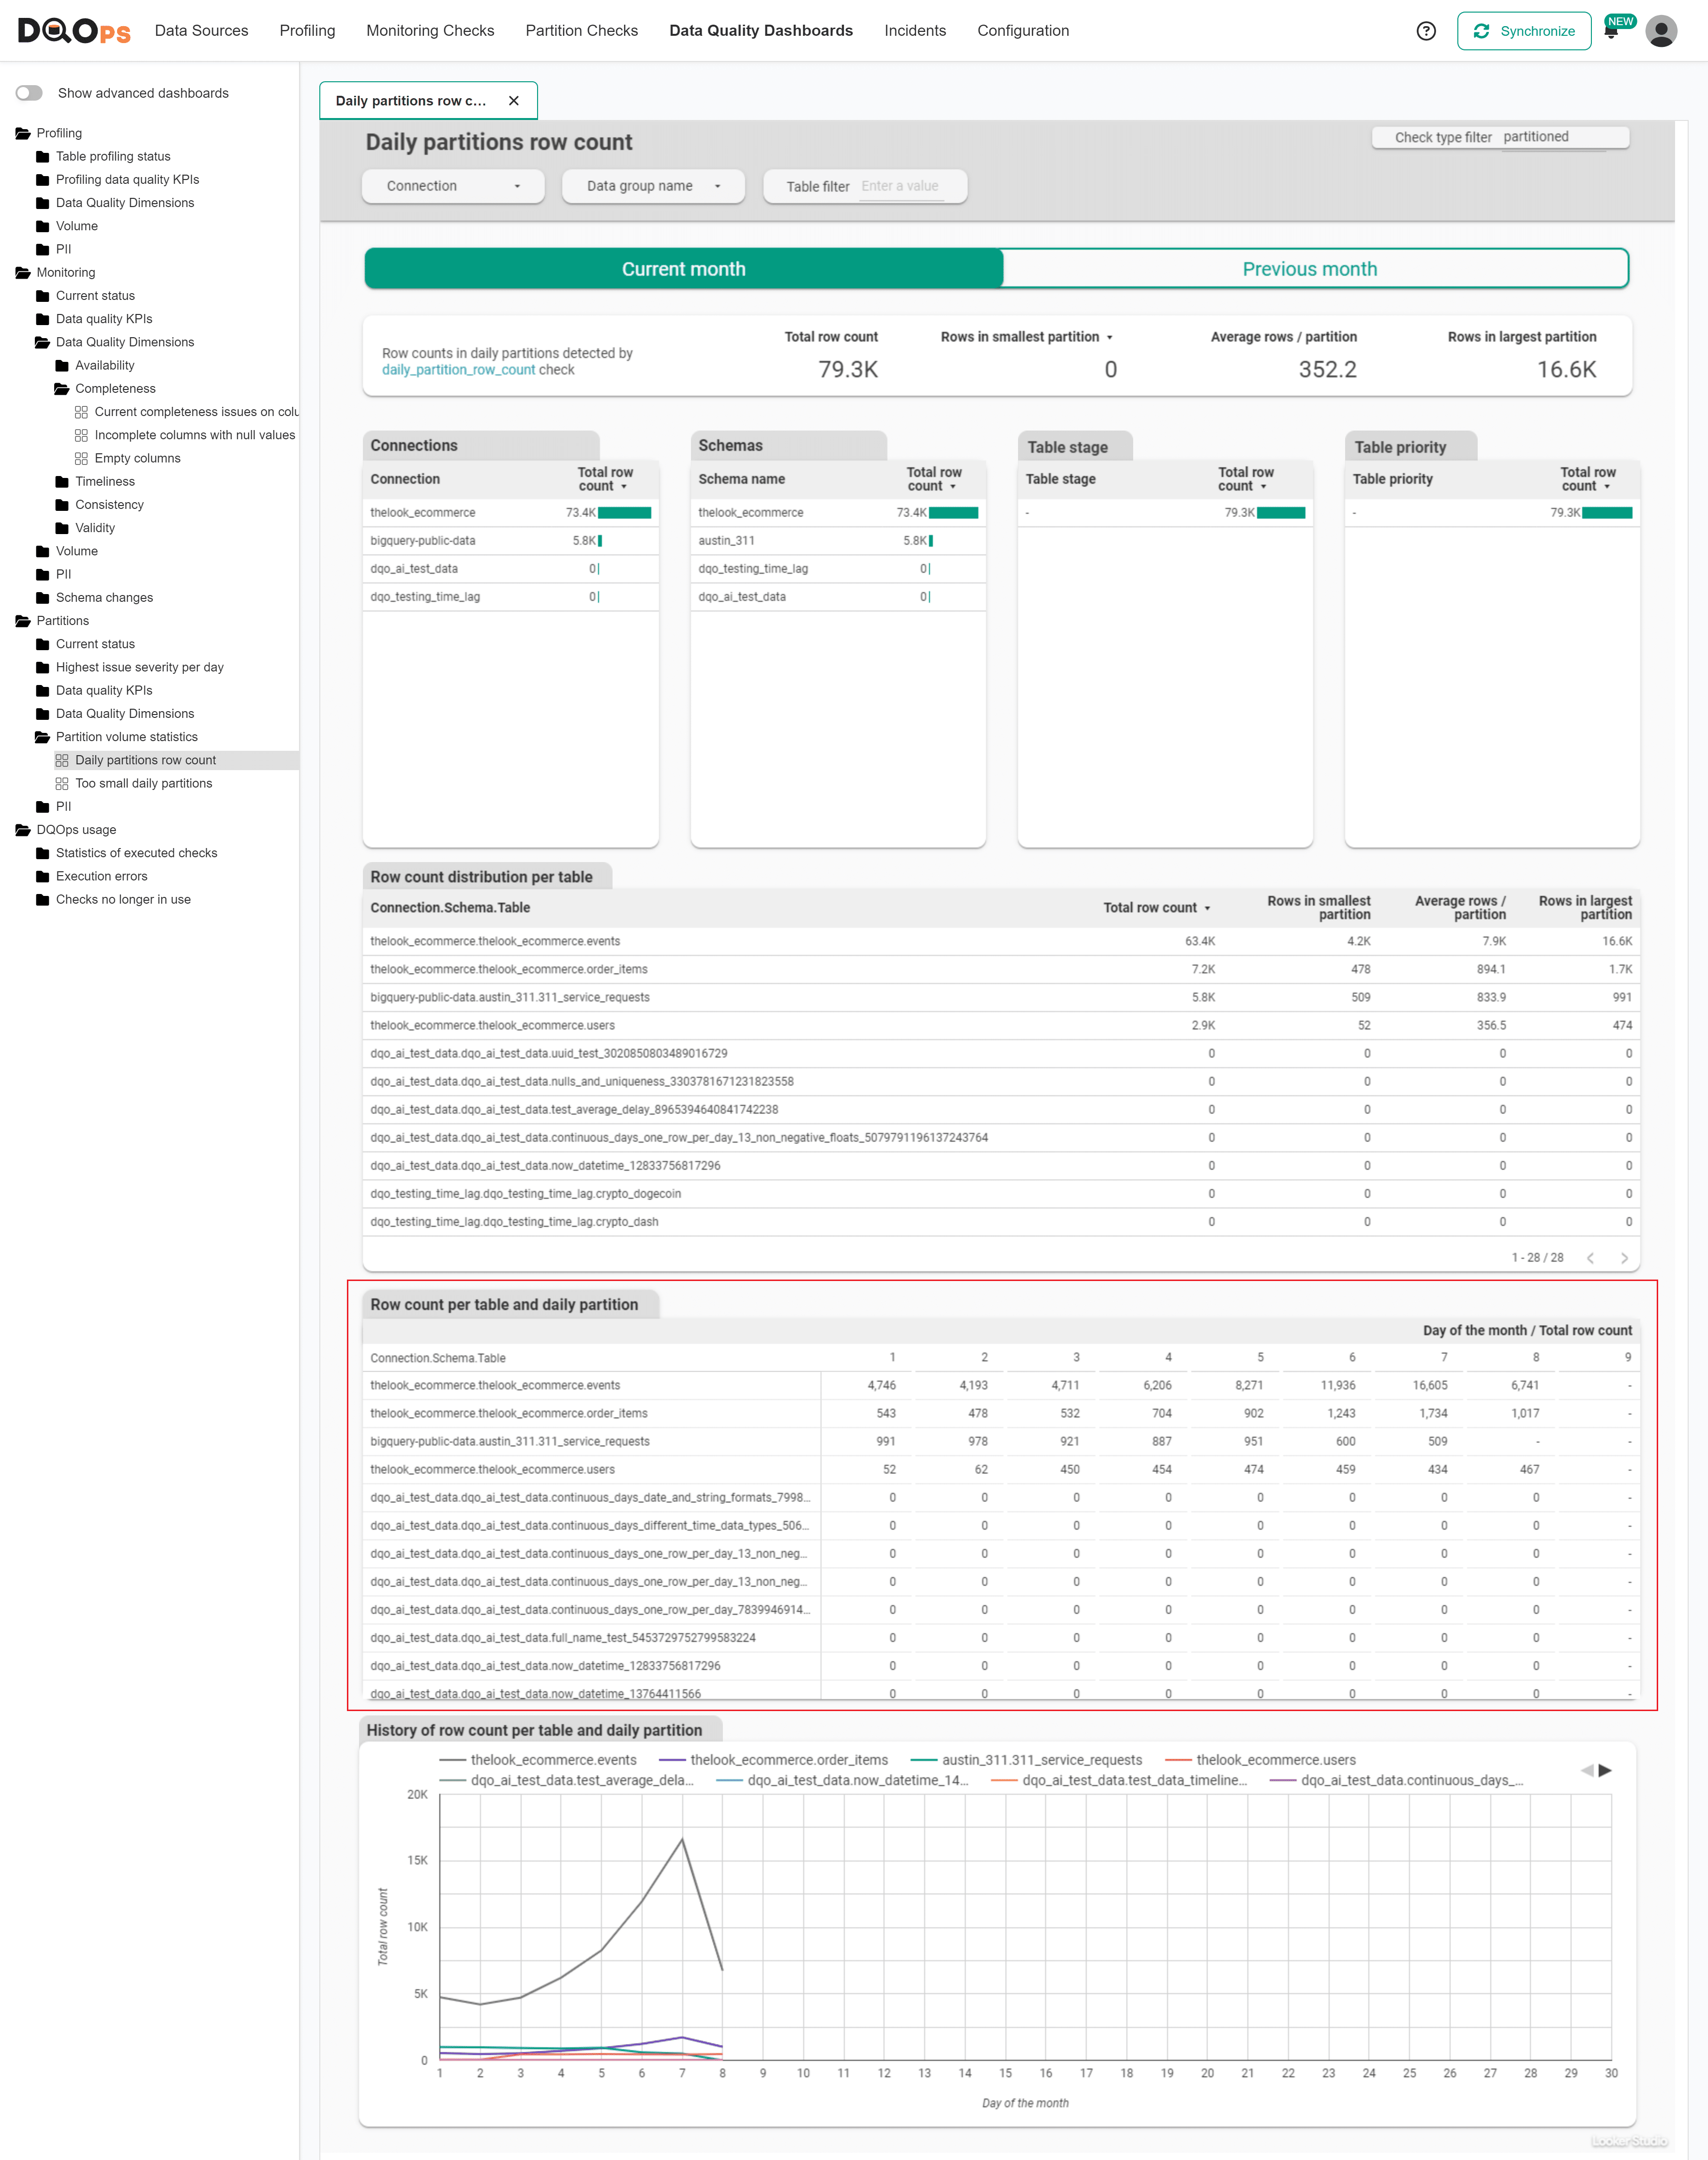Click the dashboard icon for Too small daily partitions
Viewport: 1708px width, 2160px height.
coord(62,784)
